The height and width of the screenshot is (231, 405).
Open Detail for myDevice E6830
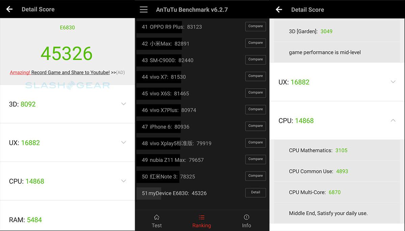pyautogui.click(x=255, y=193)
